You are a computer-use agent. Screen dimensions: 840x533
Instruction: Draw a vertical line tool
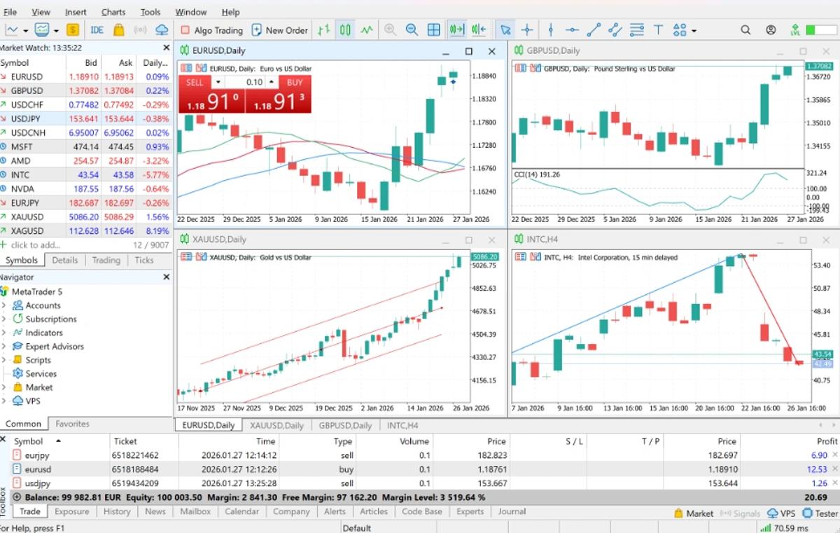(551, 30)
